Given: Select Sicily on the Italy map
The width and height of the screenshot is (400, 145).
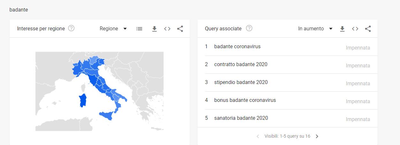Looking at the screenshot, I should coord(107,115).
